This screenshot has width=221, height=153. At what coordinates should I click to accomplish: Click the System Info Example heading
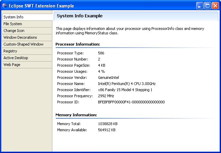click(80, 16)
